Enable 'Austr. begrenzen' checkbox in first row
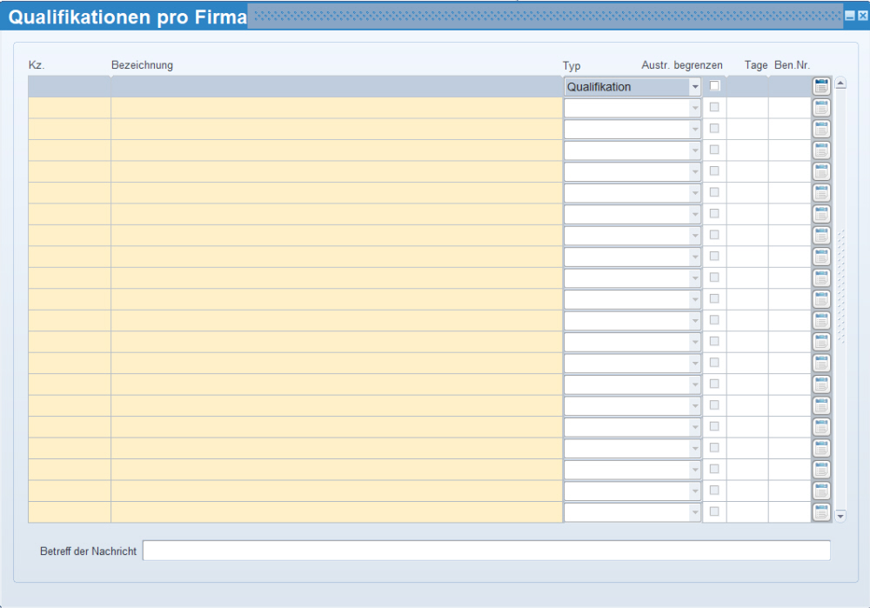Viewport: 870px width, 608px height. [715, 86]
